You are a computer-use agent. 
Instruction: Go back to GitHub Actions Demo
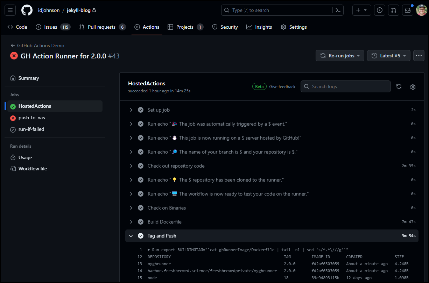(x=37, y=45)
